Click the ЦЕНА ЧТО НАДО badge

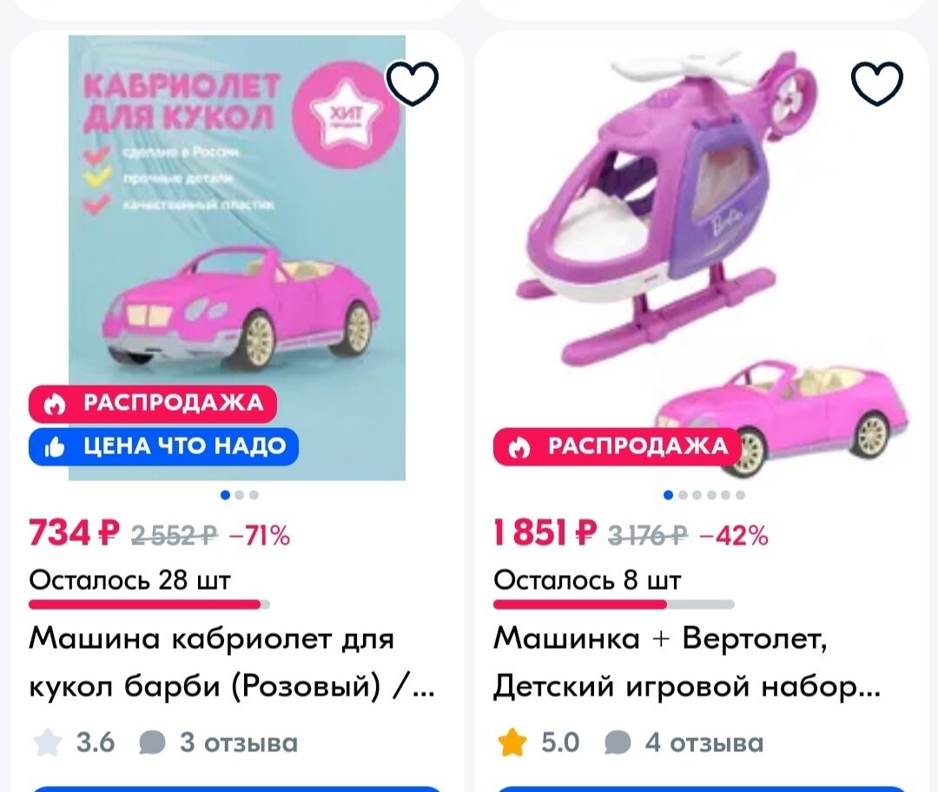pyautogui.click(x=162, y=446)
